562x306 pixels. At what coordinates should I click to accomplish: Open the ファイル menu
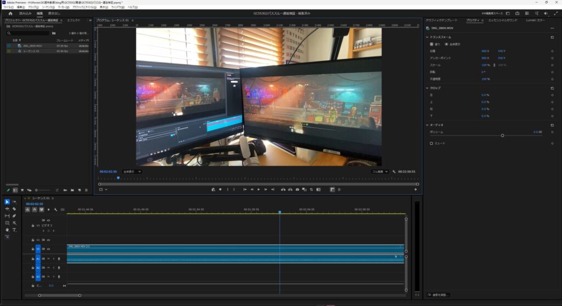(x=8, y=7)
